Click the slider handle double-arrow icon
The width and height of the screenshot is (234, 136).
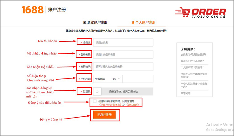[x=97, y=91]
